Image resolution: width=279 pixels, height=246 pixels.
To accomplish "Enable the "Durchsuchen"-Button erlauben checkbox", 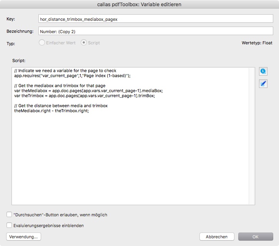I will click(9, 214).
